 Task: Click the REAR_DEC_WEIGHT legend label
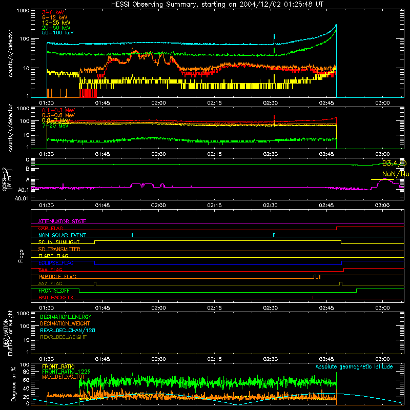click(x=63, y=337)
